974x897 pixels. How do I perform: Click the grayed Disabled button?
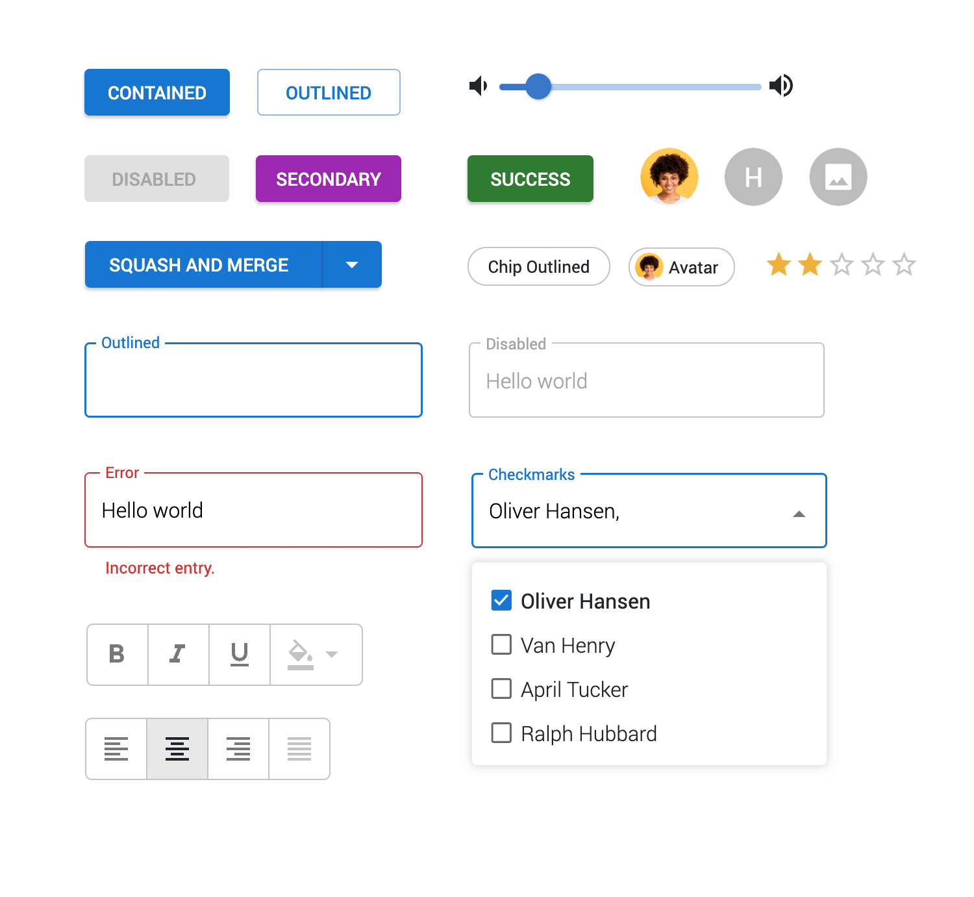(156, 179)
